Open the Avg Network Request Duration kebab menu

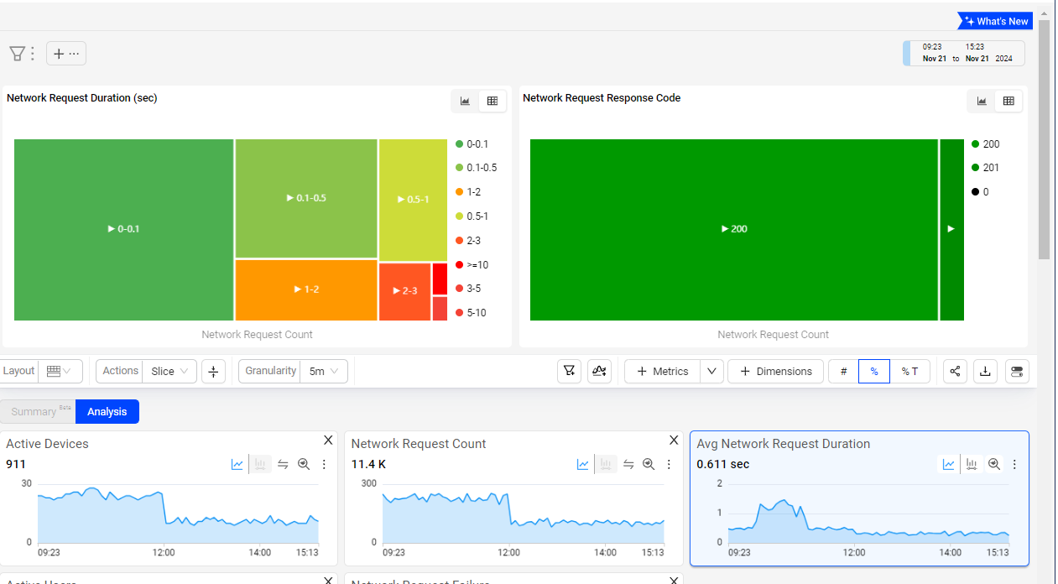tap(1014, 464)
